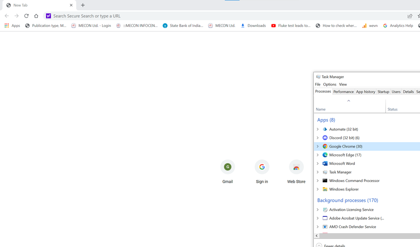420x247 pixels.
Task: Click the share page icon in address bar
Action: (x=410, y=16)
